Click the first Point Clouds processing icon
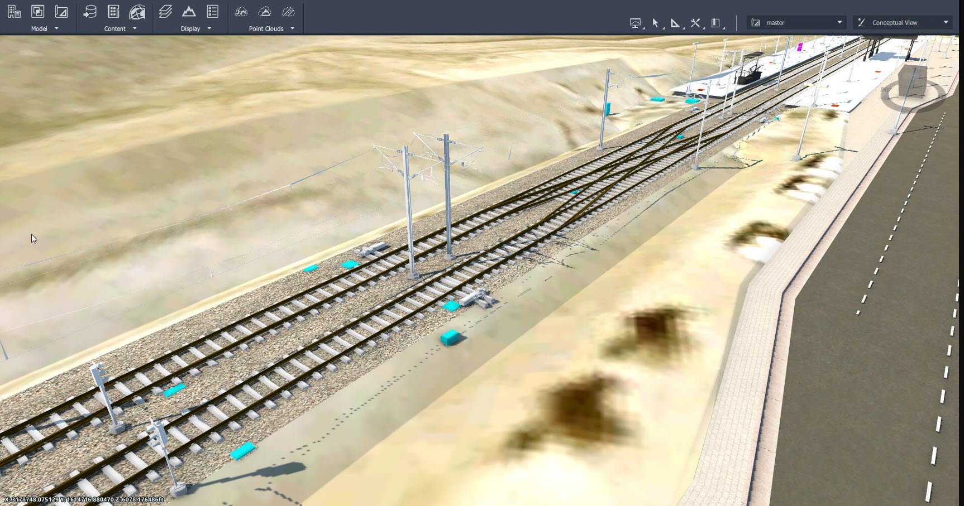 click(x=241, y=11)
